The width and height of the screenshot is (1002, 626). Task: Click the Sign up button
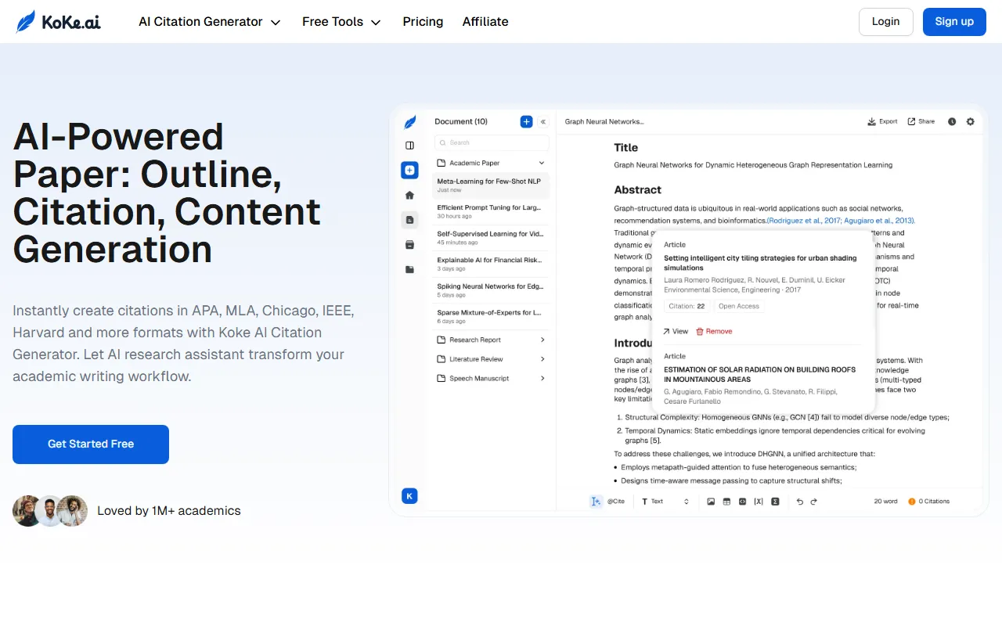(x=954, y=22)
